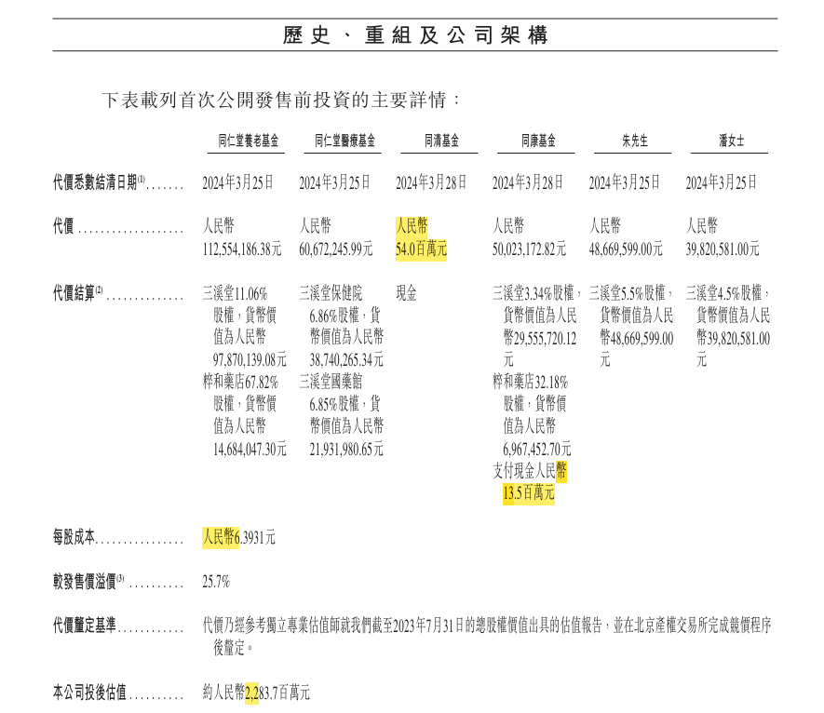Click the valuation 約人民幣2,283.7百萬元
824x713 pixels.
(x=256, y=693)
